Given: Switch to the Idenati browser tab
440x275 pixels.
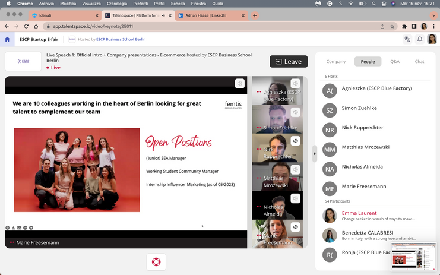Looking at the screenshot, I should (65, 15).
